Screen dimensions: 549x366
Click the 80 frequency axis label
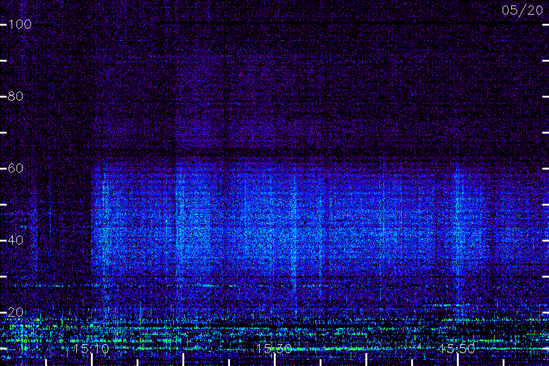[x=15, y=96]
